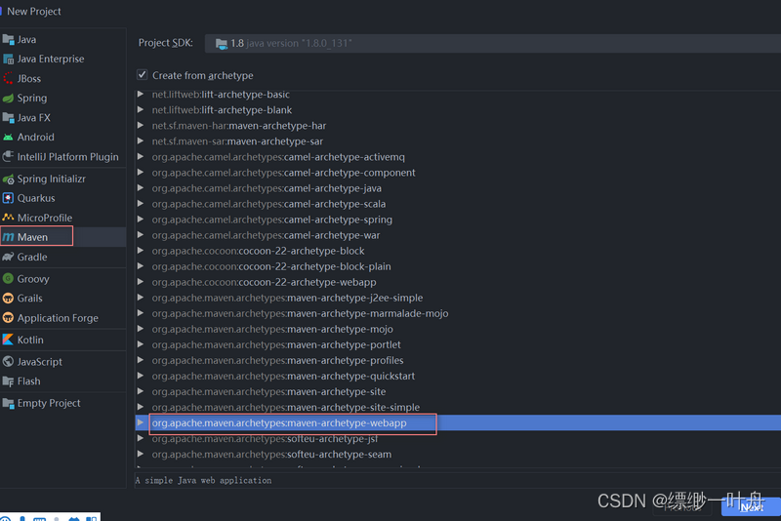Select cocoon-22-archetype-webapp row
781x521 pixels.
click(458, 282)
